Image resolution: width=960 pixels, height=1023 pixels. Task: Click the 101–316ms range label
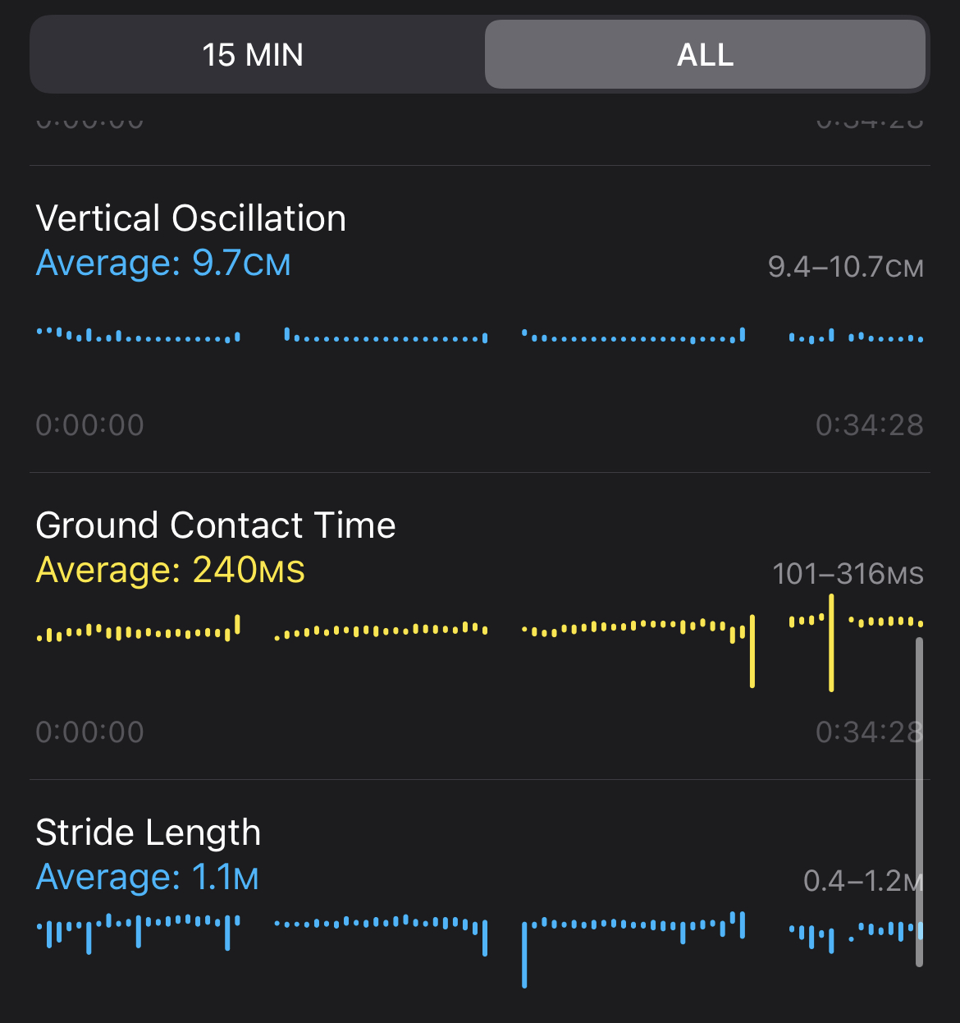click(848, 574)
